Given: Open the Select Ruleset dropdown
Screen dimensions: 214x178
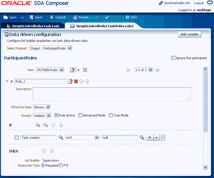Looking at the screenshot, I should coord(70,48).
